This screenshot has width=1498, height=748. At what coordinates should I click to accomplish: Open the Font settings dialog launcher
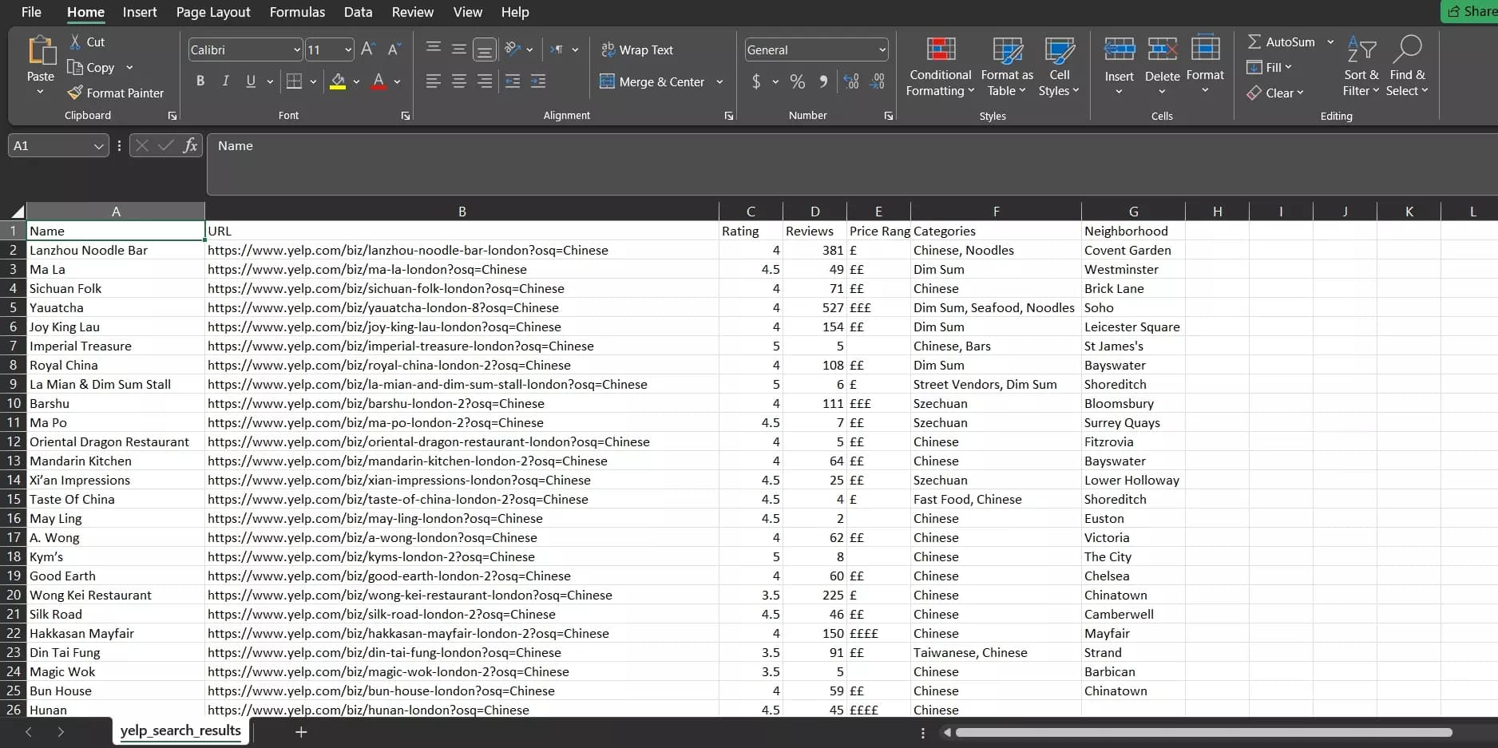tap(406, 116)
